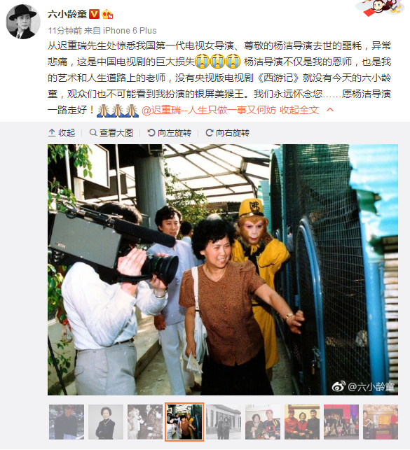The height and width of the screenshot is (450, 410).
Task: Select the third black-and-white thumbnail
Action: point(145,422)
